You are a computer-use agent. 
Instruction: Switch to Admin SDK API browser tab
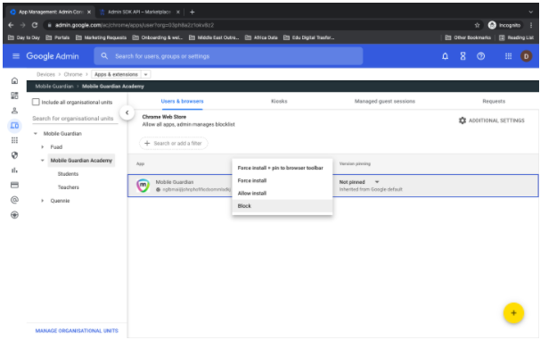coord(139,12)
